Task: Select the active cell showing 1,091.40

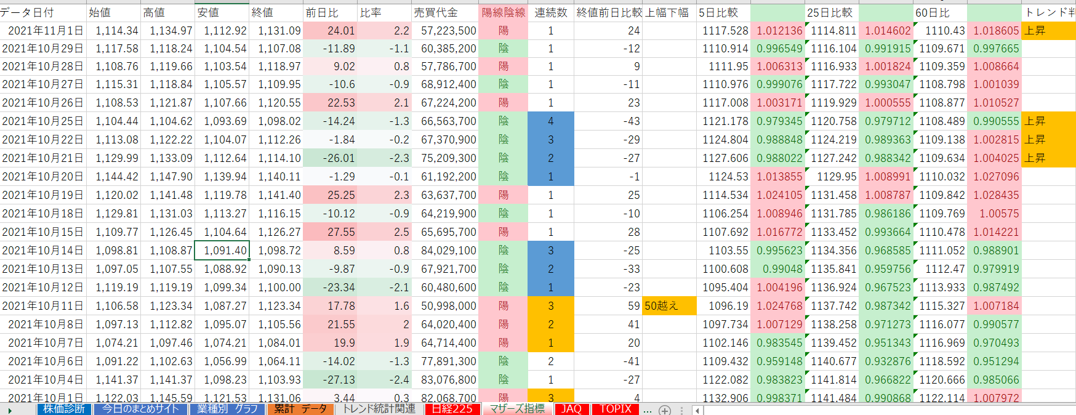Action: click(222, 251)
